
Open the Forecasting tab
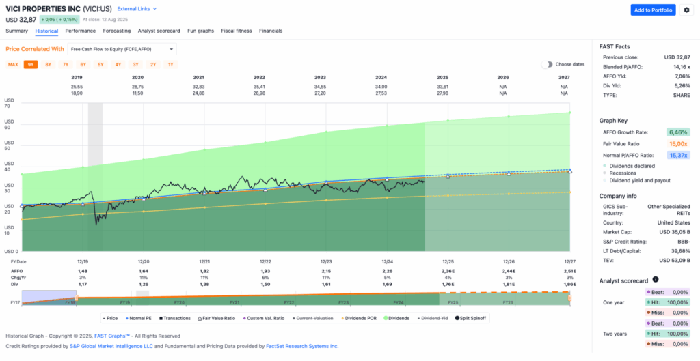tap(116, 31)
